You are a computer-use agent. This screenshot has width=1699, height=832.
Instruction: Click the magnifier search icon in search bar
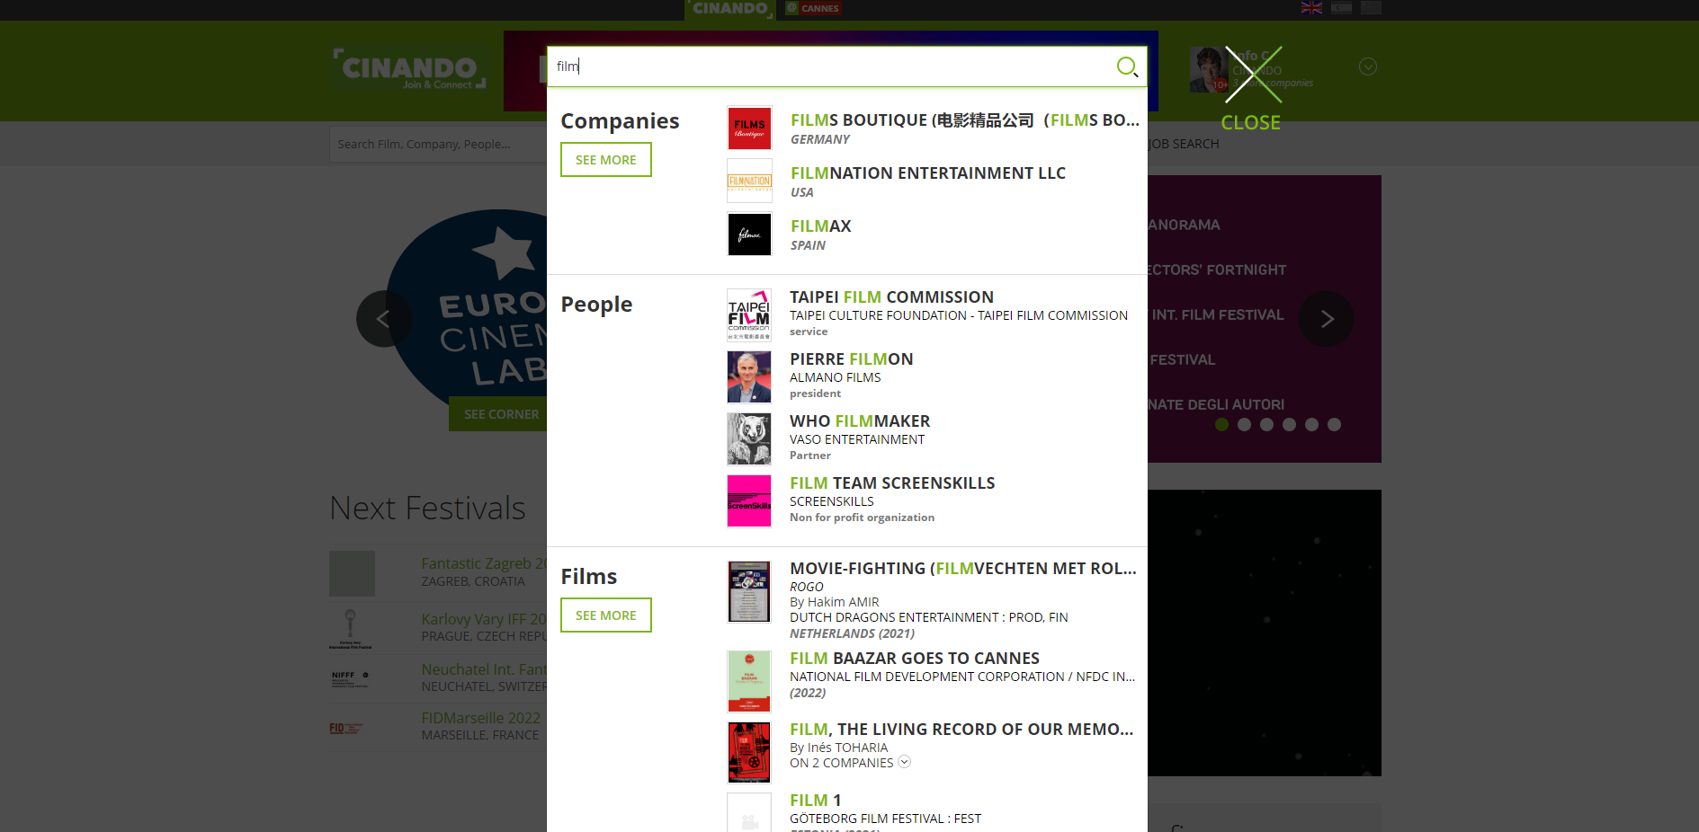coord(1126,66)
